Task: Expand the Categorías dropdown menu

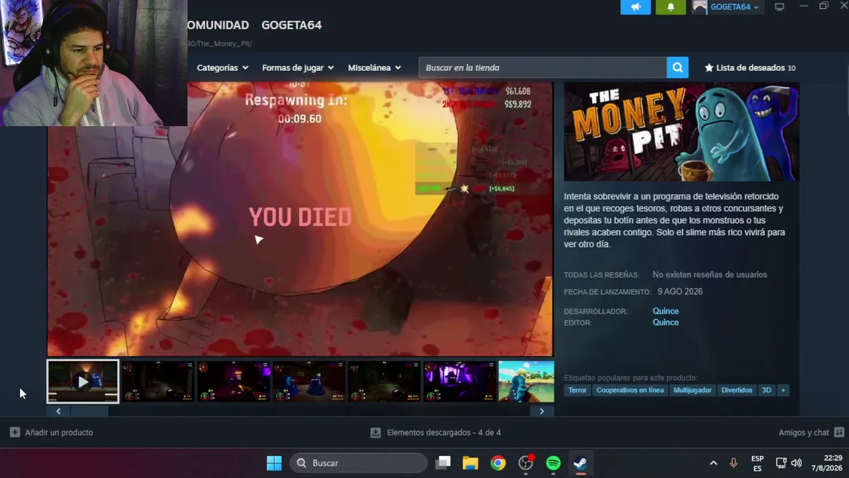Action: pos(222,68)
